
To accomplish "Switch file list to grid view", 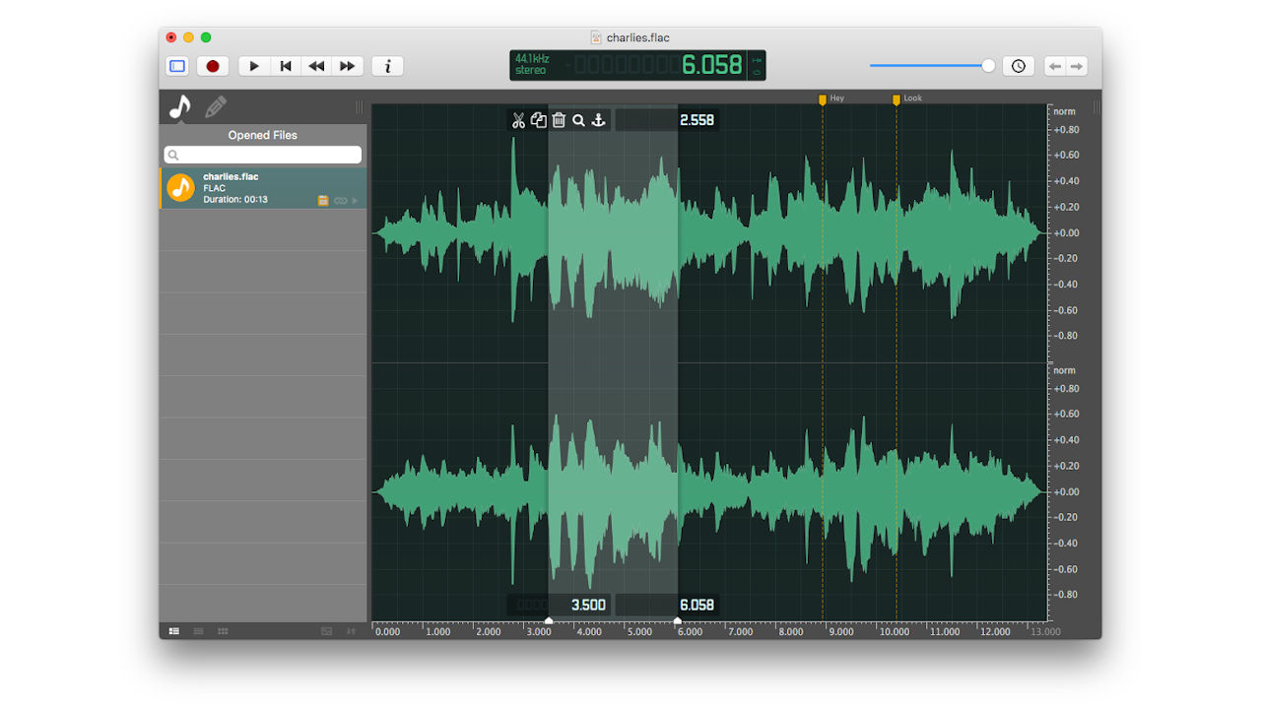I will click(224, 631).
